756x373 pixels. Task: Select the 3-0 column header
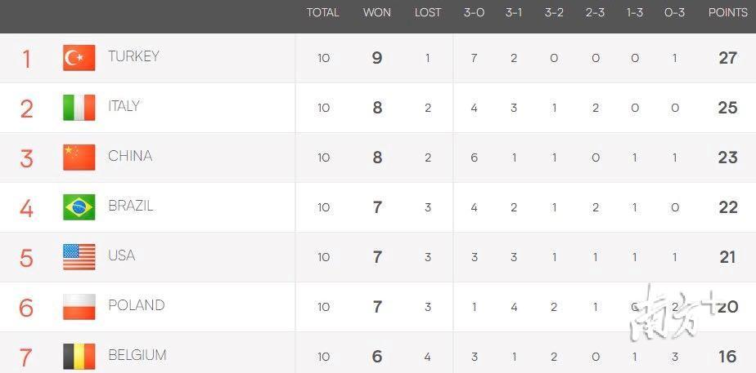(x=474, y=12)
